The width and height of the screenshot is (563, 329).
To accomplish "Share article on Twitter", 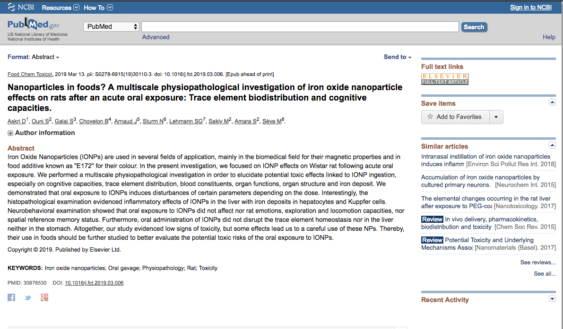I will coord(28,297).
